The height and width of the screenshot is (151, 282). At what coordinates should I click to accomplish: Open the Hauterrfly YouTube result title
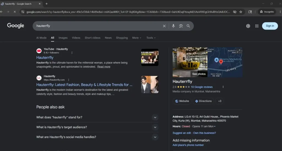click(x=45, y=58)
